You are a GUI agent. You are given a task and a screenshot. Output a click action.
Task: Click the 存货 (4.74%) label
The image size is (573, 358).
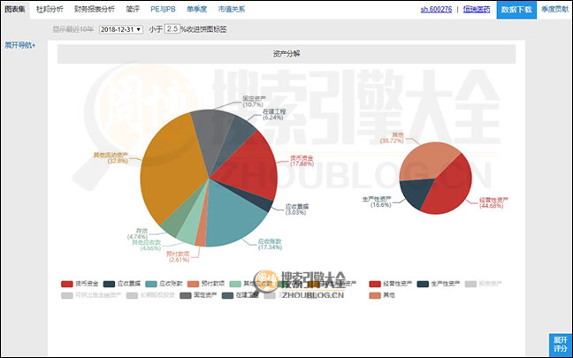(x=137, y=233)
